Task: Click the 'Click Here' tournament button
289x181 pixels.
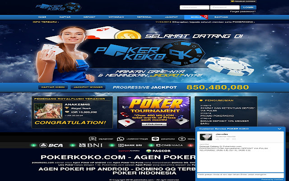Action: click(154, 124)
